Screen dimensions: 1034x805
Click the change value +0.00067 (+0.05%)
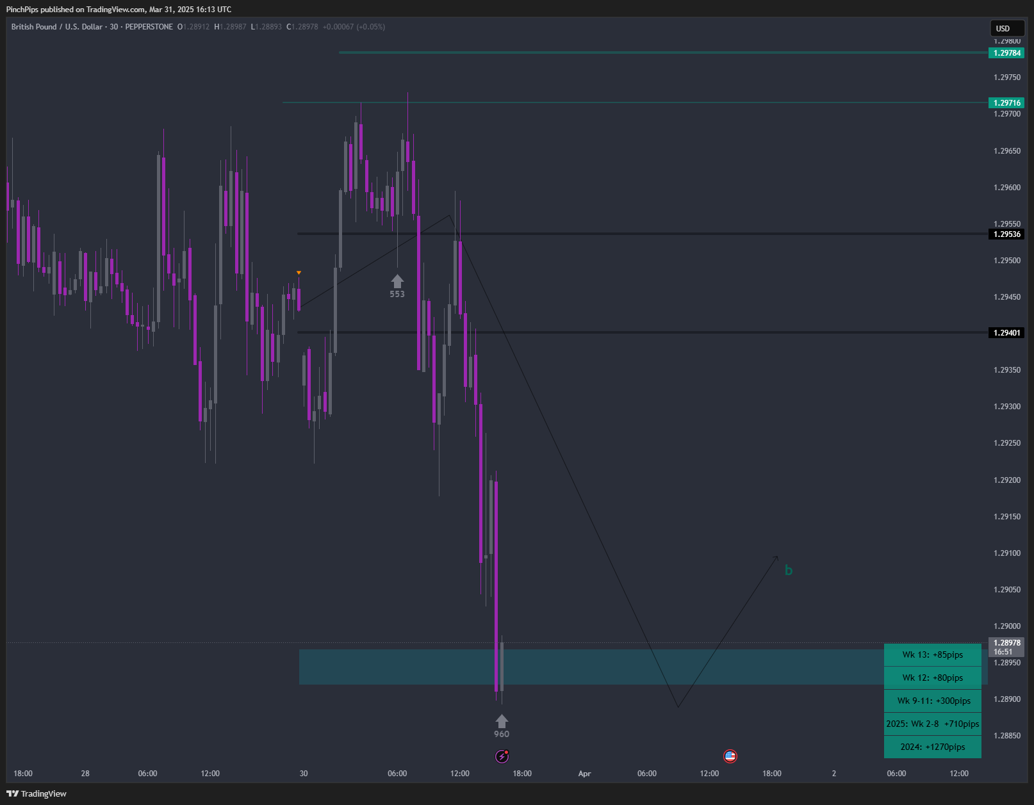(x=354, y=27)
